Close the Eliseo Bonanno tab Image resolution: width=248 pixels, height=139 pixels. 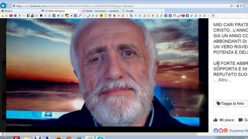click(79, 11)
